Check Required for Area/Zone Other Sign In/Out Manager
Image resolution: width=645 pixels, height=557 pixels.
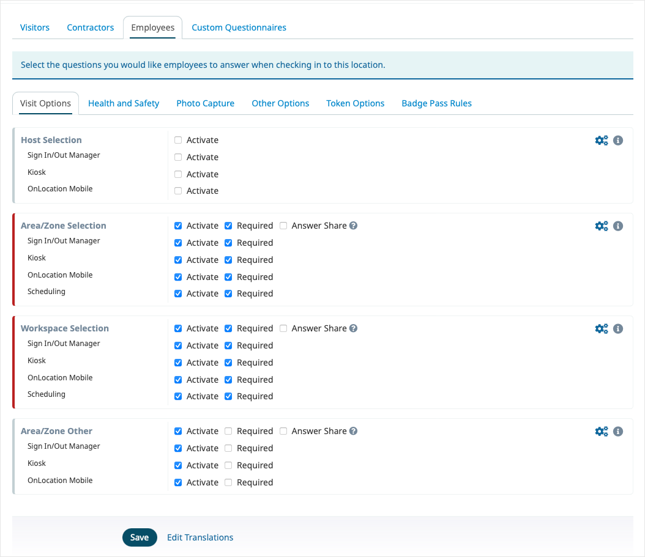[x=228, y=449]
